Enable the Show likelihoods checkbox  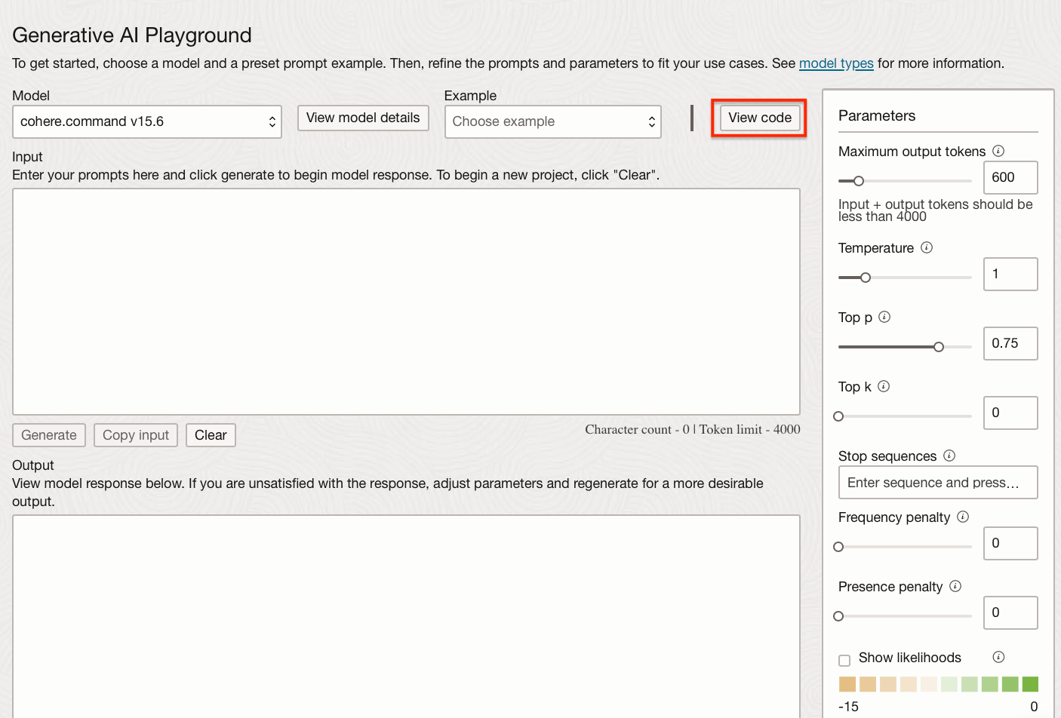tap(844, 659)
